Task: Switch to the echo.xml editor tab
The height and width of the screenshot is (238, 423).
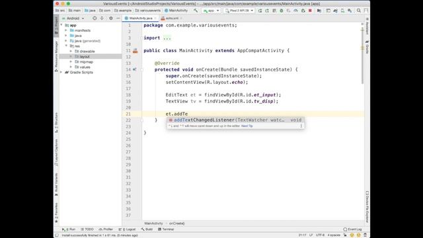Action: point(172,18)
